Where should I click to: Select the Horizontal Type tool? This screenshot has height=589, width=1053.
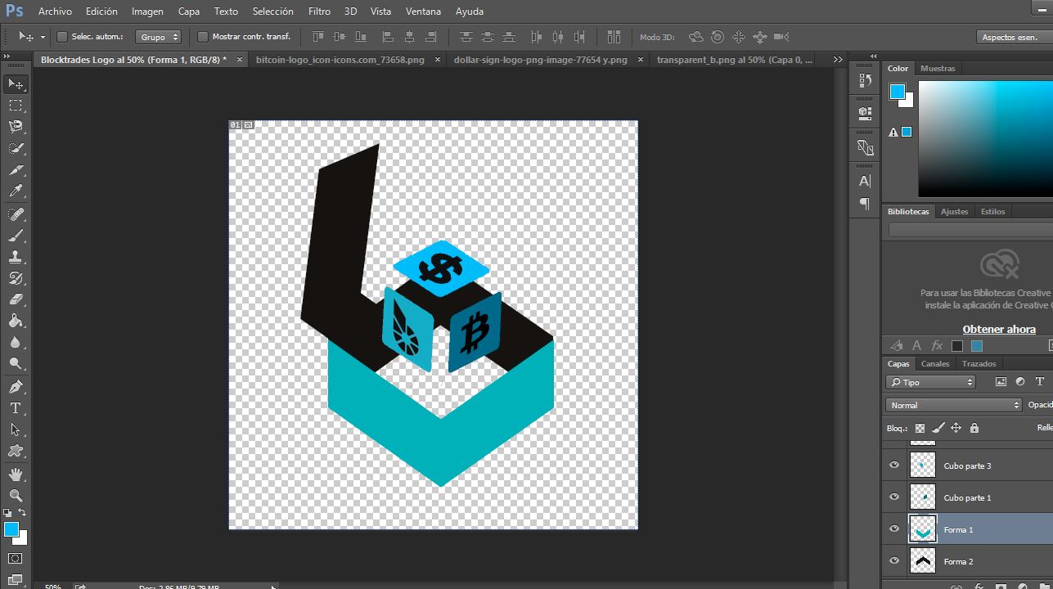(16, 407)
